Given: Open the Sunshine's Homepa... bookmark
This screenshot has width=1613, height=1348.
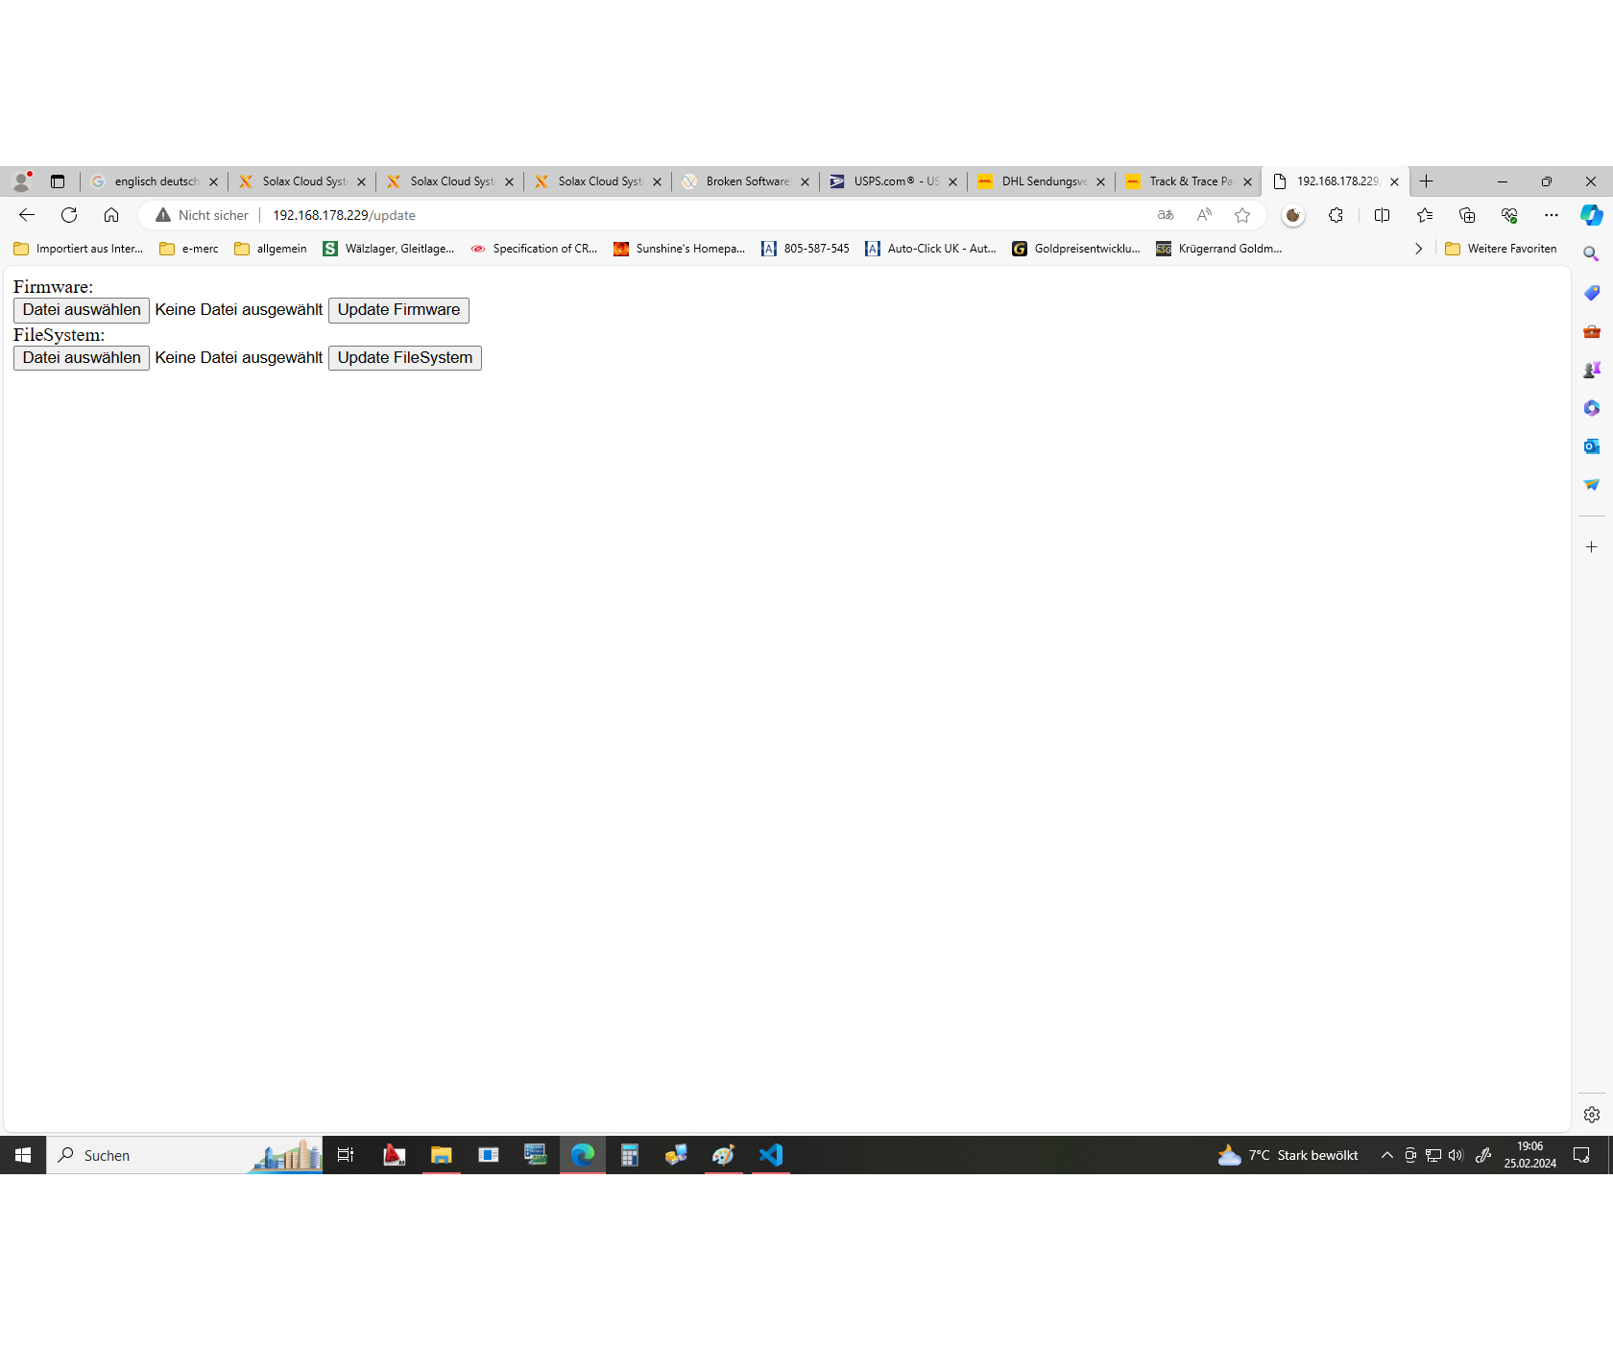Looking at the screenshot, I should (680, 249).
